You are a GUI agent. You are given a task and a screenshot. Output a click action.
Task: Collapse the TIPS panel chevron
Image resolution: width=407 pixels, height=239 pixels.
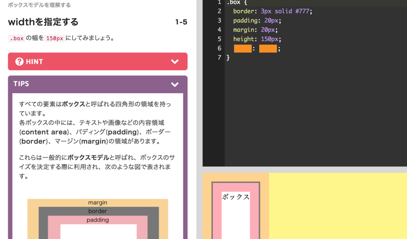(175, 84)
